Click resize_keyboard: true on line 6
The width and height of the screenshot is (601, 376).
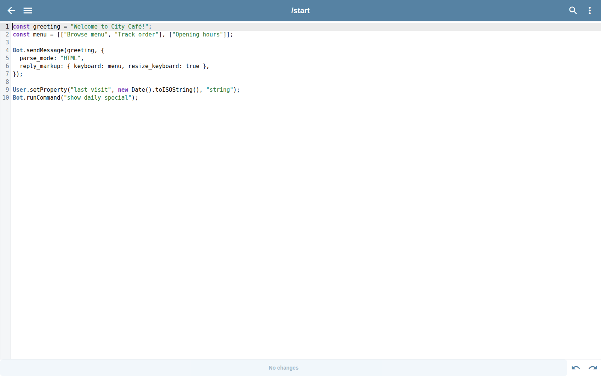coord(164,66)
